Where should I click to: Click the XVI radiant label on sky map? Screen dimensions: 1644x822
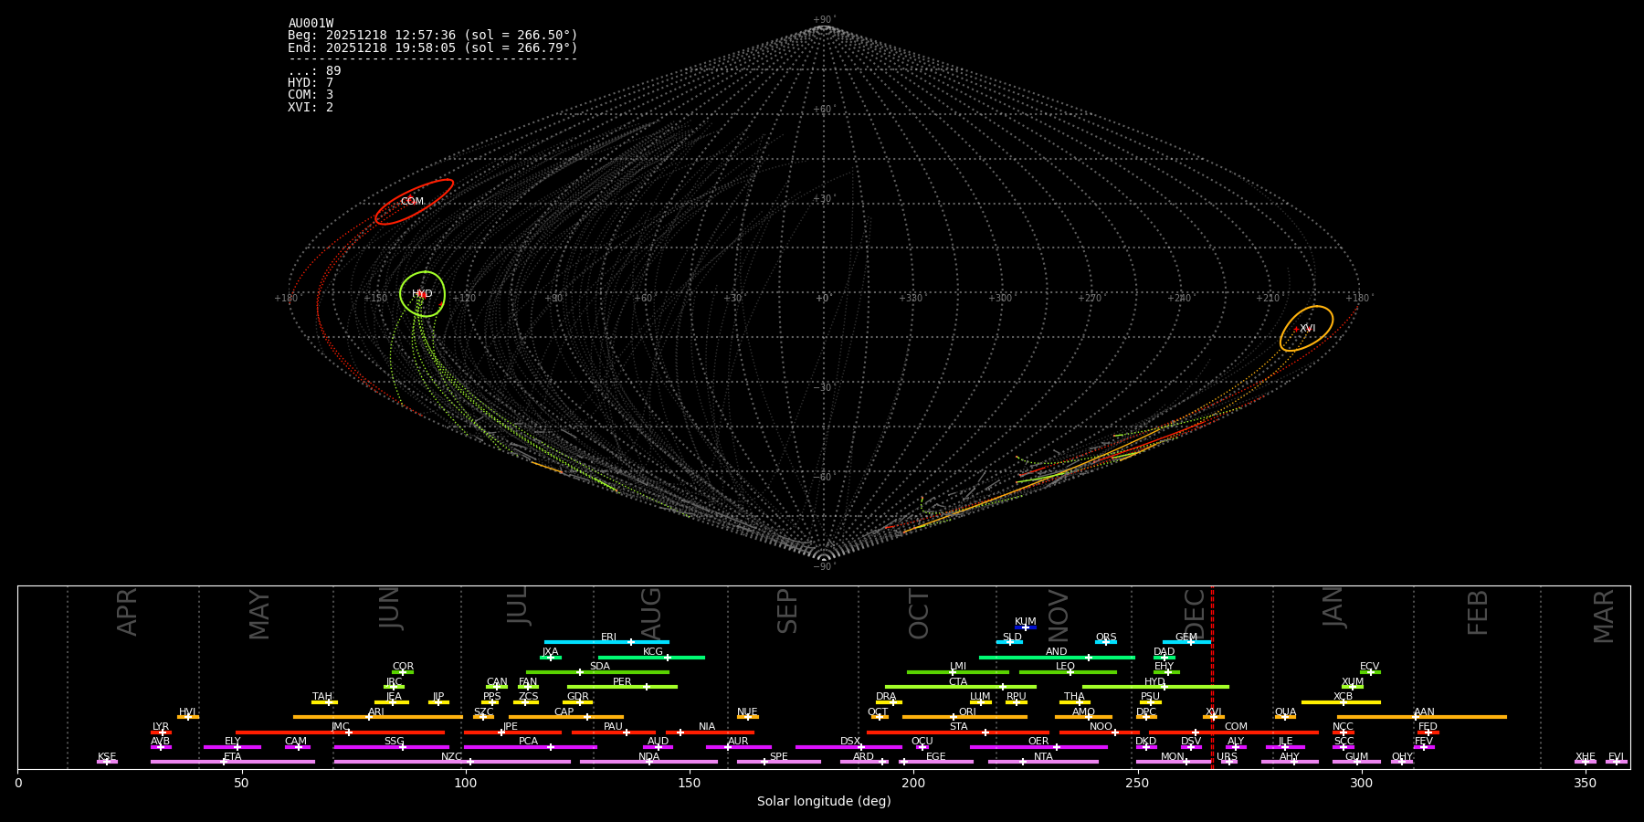coord(1308,329)
